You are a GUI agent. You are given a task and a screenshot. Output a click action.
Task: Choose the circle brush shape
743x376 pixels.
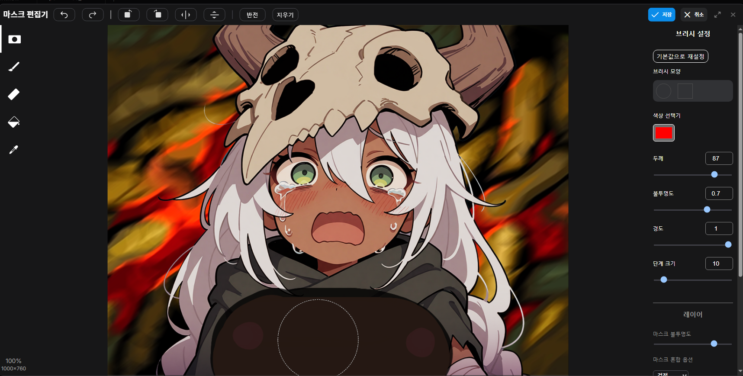(663, 91)
